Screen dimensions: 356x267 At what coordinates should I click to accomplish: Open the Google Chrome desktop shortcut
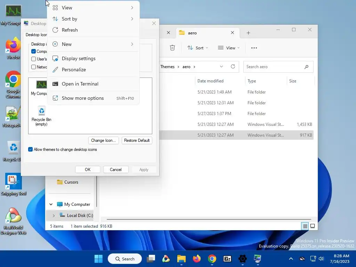coord(13,84)
